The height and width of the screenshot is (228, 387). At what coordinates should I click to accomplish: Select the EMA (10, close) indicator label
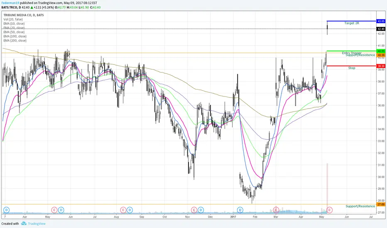(x=14, y=23)
